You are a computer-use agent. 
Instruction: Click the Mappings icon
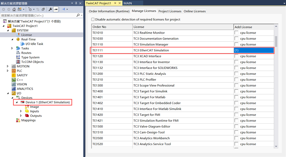(x=18, y=120)
